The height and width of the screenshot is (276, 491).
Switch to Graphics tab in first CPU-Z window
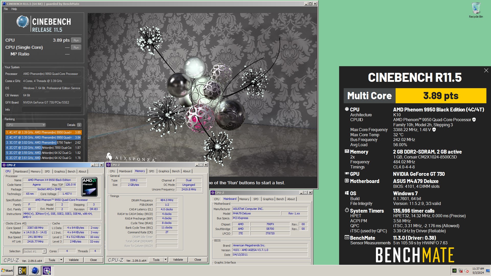tap(60, 171)
